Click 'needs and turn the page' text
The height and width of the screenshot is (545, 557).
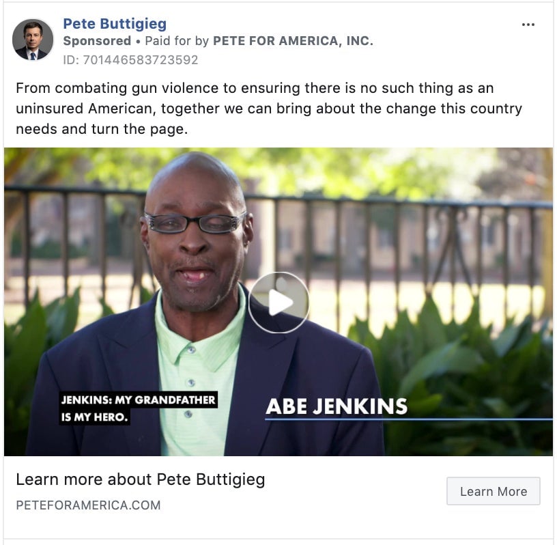pyautogui.click(x=102, y=128)
